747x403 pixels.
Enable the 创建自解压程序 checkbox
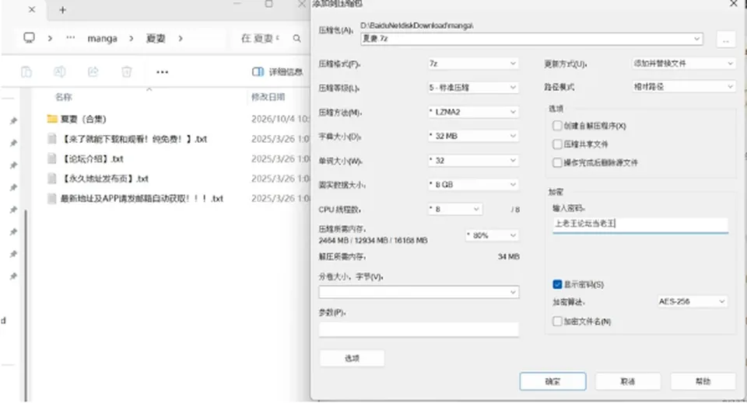pyautogui.click(x=557, y=126)
